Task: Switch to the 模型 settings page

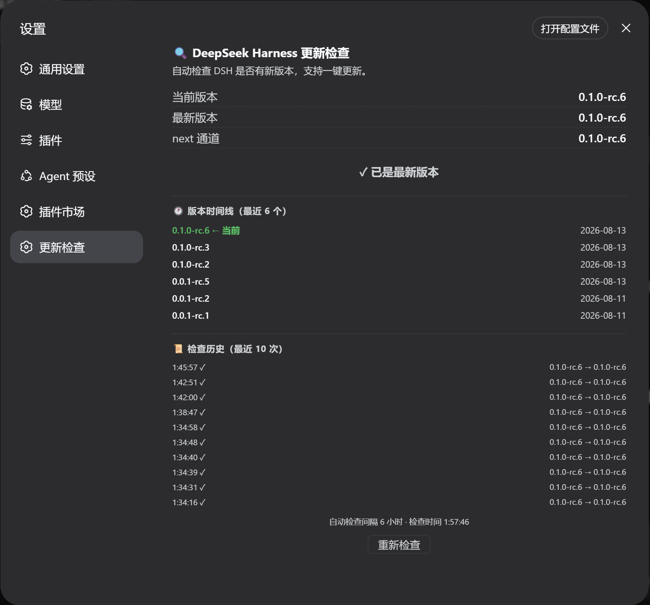Action: [x=77, y=104]
